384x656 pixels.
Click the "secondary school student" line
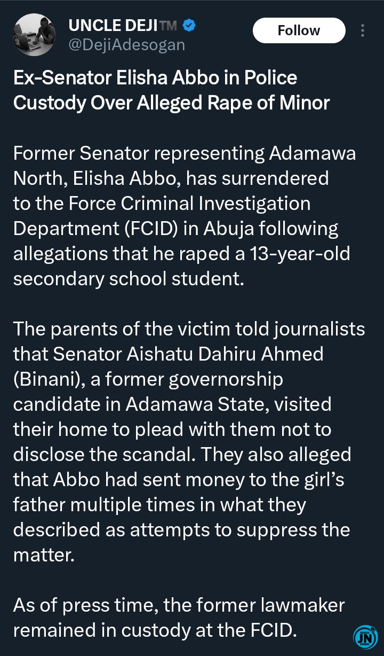[x=128, y=278]
